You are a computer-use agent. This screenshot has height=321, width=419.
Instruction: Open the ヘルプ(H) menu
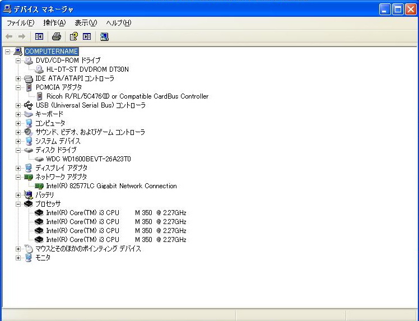tap(118, 23)
